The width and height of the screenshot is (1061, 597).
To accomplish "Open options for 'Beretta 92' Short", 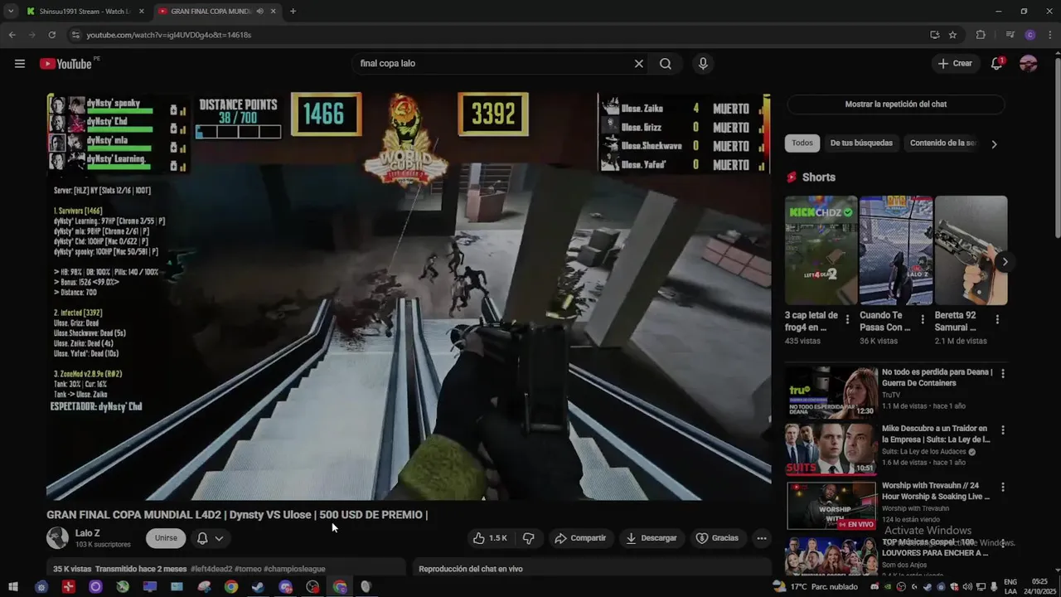I will coord(997,319).
